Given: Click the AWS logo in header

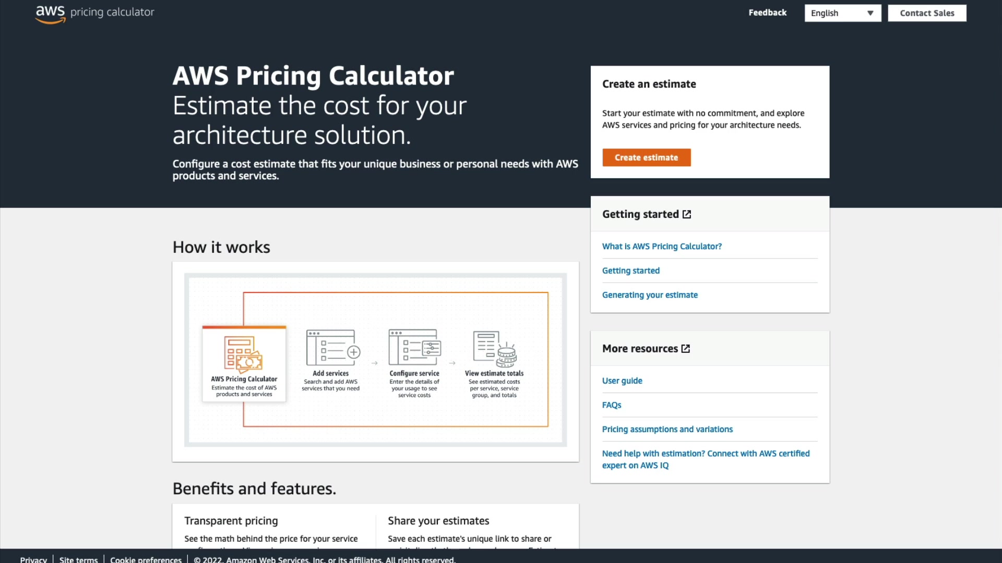Looking at the screenshot, I should tap(50, 14).
